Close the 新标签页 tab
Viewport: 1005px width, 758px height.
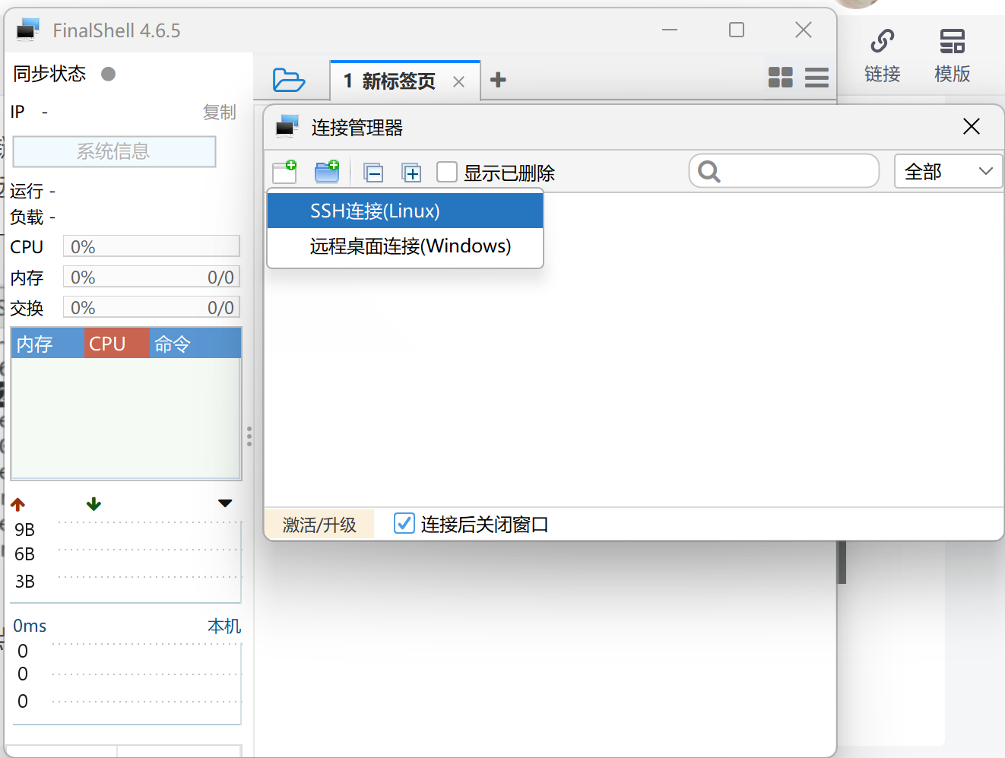[x=458, y=82]
